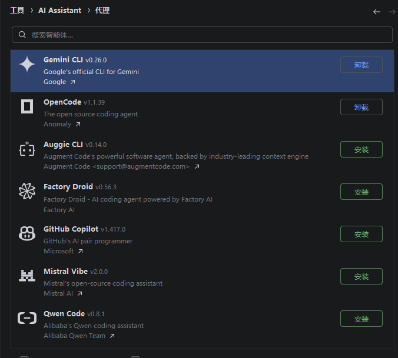Screen dimensions: 398x358
Task: Click the OpenCode square logo icon
Action: click(x=27, y=106)
